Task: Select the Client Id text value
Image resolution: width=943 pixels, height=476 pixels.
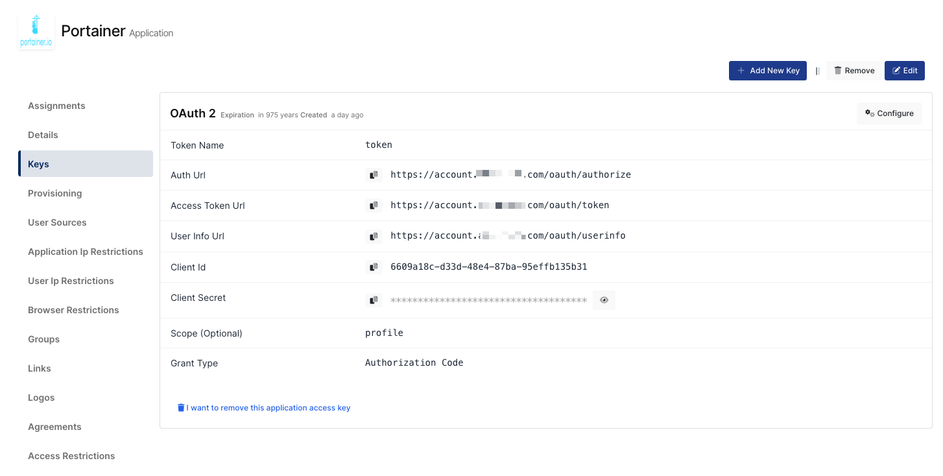Action: tap(488, 267)
